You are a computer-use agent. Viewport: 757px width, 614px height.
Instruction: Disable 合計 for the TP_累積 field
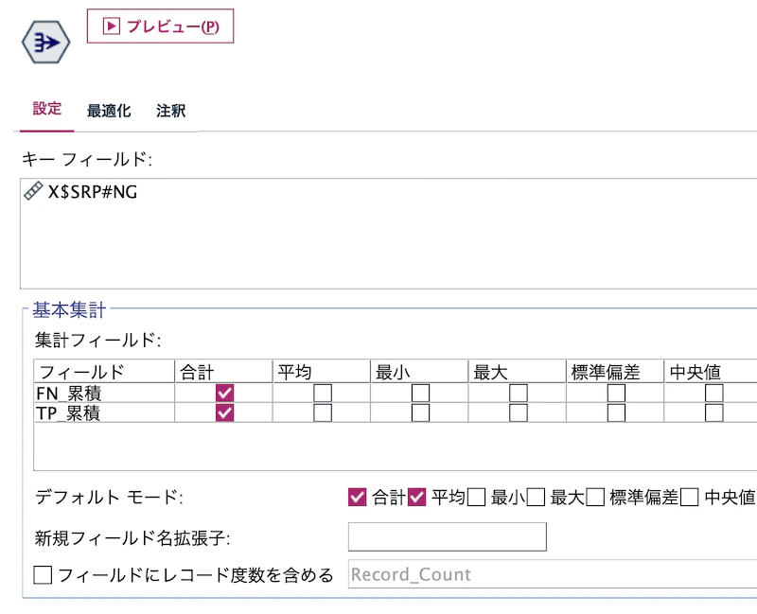(x=227, y=412)
